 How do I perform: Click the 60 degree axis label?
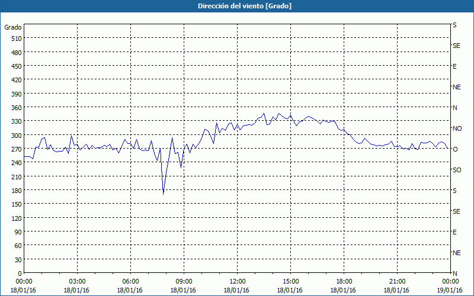click(x=18, y=246)
